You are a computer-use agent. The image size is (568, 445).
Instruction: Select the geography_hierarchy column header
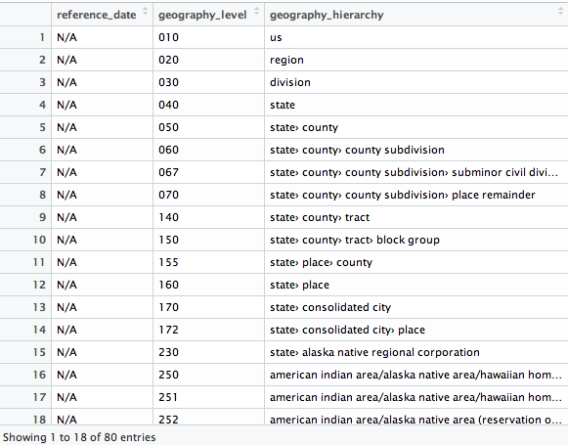click(416, 14)
